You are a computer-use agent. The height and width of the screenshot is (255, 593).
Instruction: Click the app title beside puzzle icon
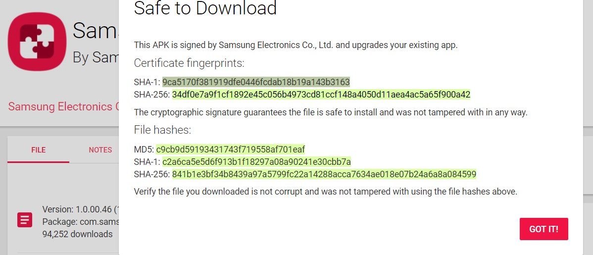[x=96, y=30]
